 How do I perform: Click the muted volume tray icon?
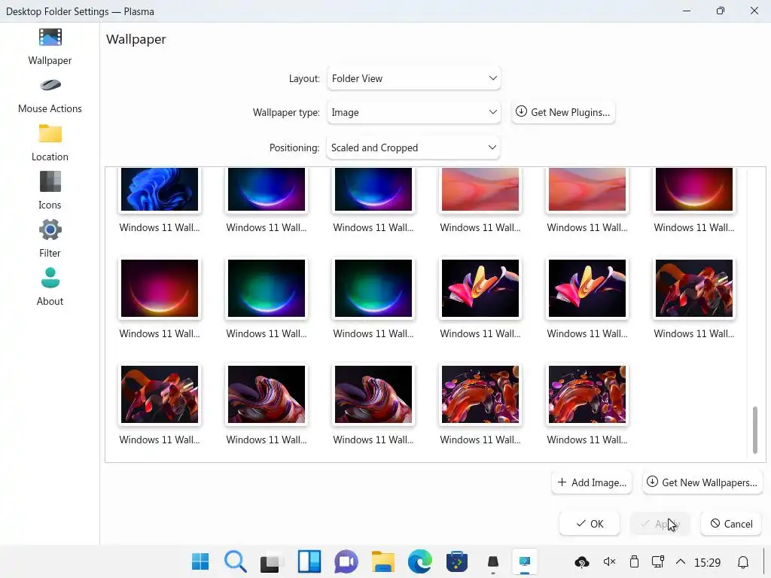(609, 561)
